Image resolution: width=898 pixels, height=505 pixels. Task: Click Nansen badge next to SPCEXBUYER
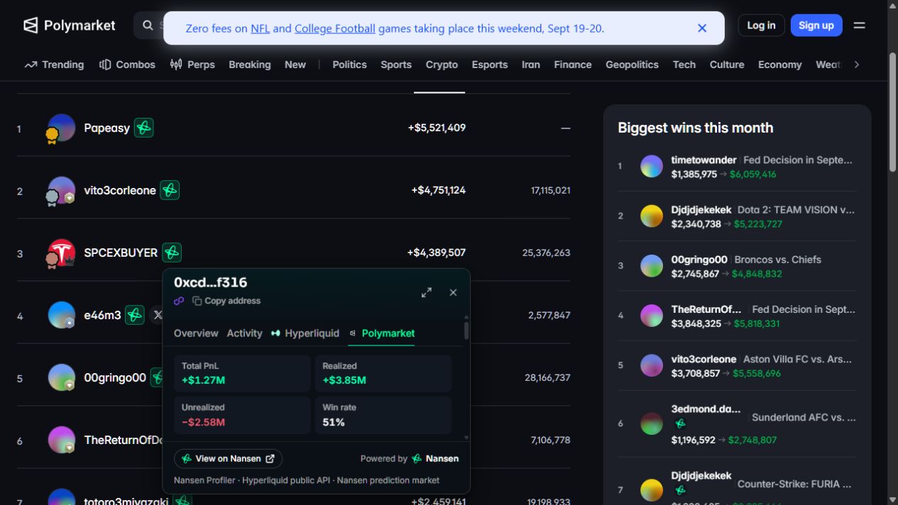172,252
